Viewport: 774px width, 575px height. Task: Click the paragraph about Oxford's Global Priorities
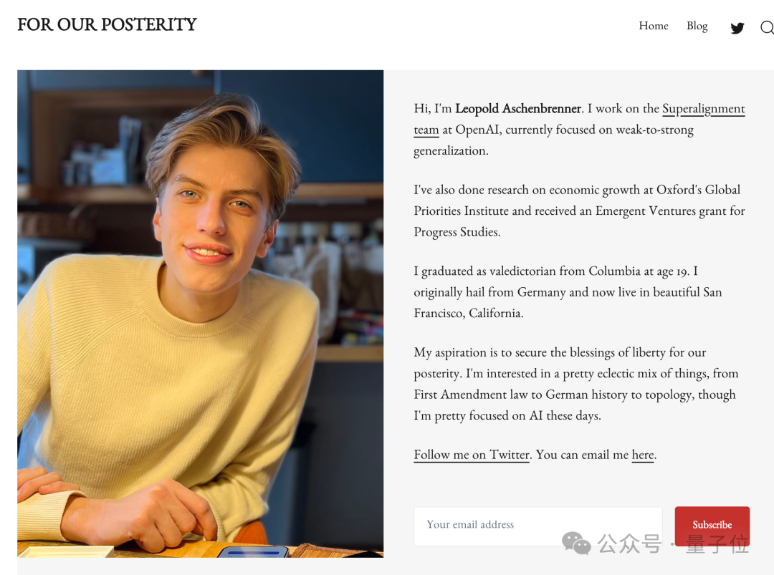(x=579, y=211)
